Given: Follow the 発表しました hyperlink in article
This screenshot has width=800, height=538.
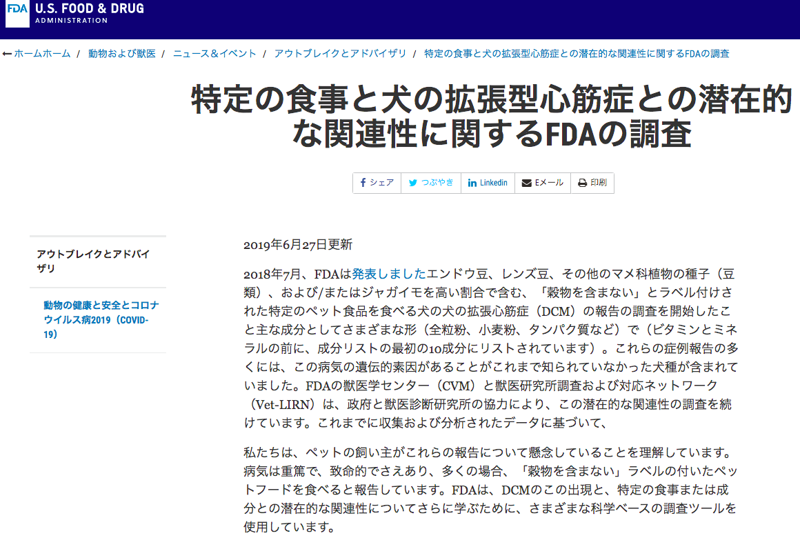Looking at the screenshot, I should click(389, 274).
